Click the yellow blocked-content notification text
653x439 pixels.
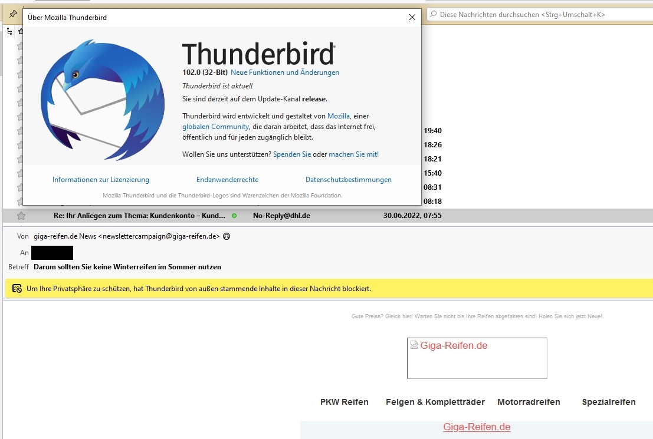coord(199,289)
